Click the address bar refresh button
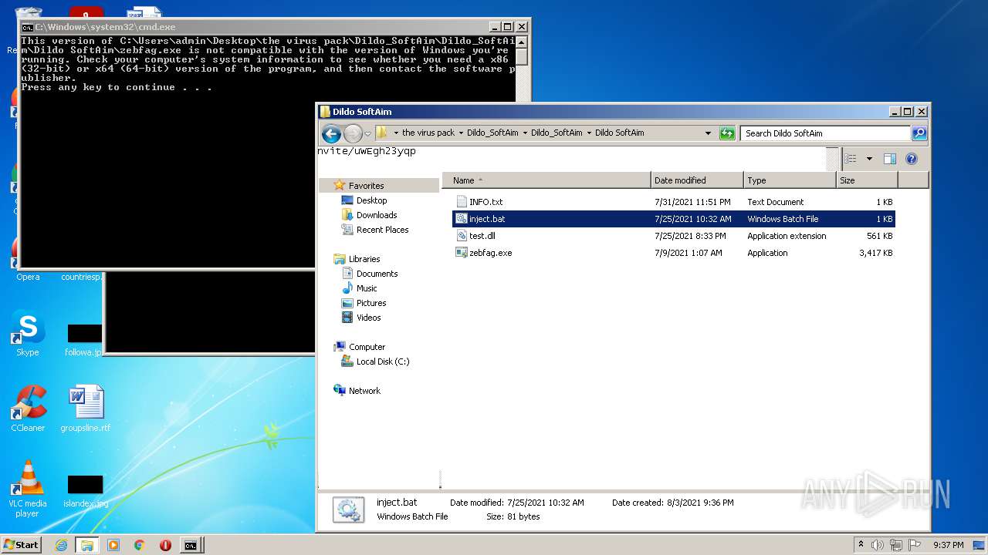Viewport: 988px width, 555px height. [x=727, y=133]
